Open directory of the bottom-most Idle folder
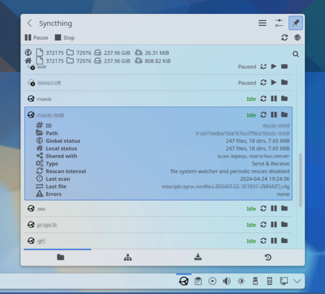Image resolution: width=325 pixels, height=294 pixels. [284, 241]
